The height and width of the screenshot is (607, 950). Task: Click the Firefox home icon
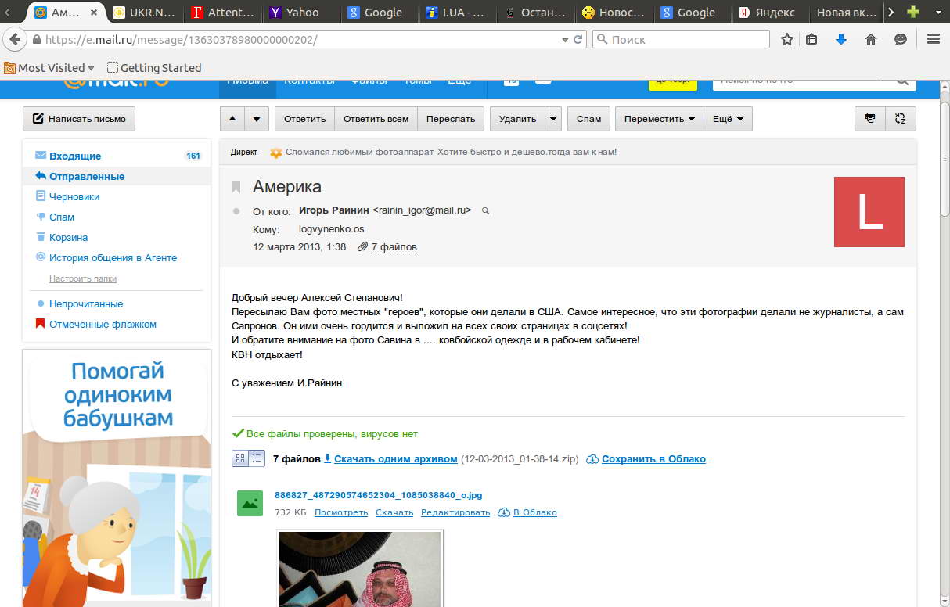[869, 38]
